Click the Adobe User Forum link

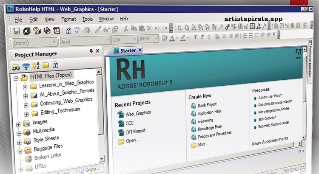(270, 96)
